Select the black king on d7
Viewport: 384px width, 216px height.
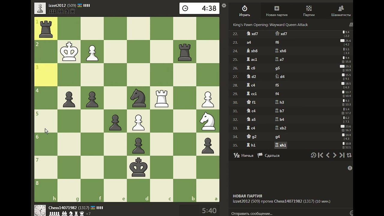click(x=138, y=167)
